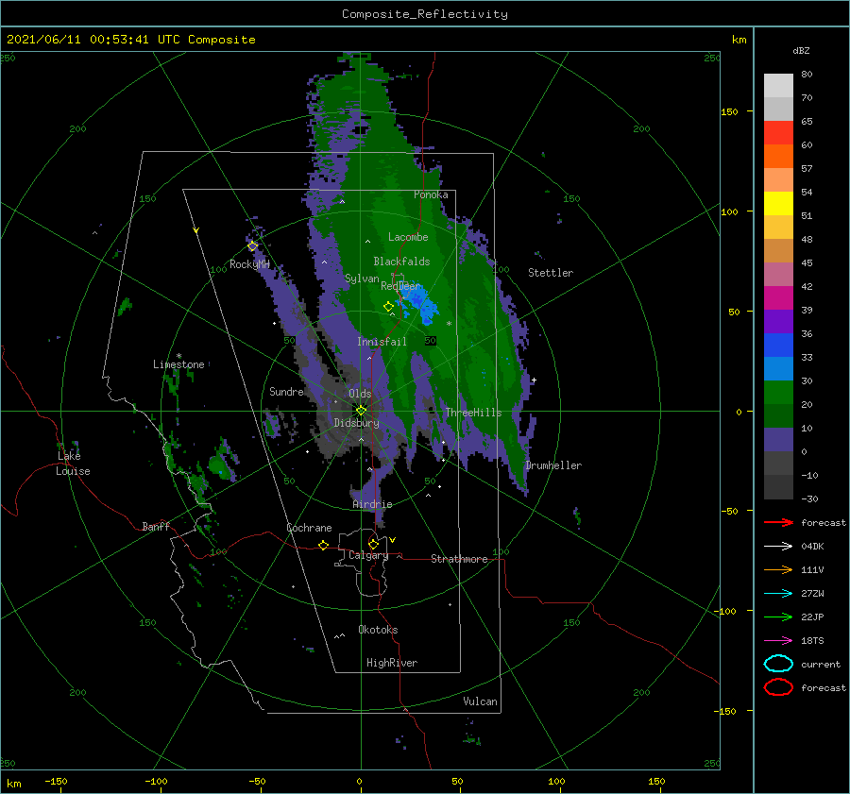The width and height of the screenshot is (850, 794).
Task: Select the Sundre label on map
Action: (286, 391)
